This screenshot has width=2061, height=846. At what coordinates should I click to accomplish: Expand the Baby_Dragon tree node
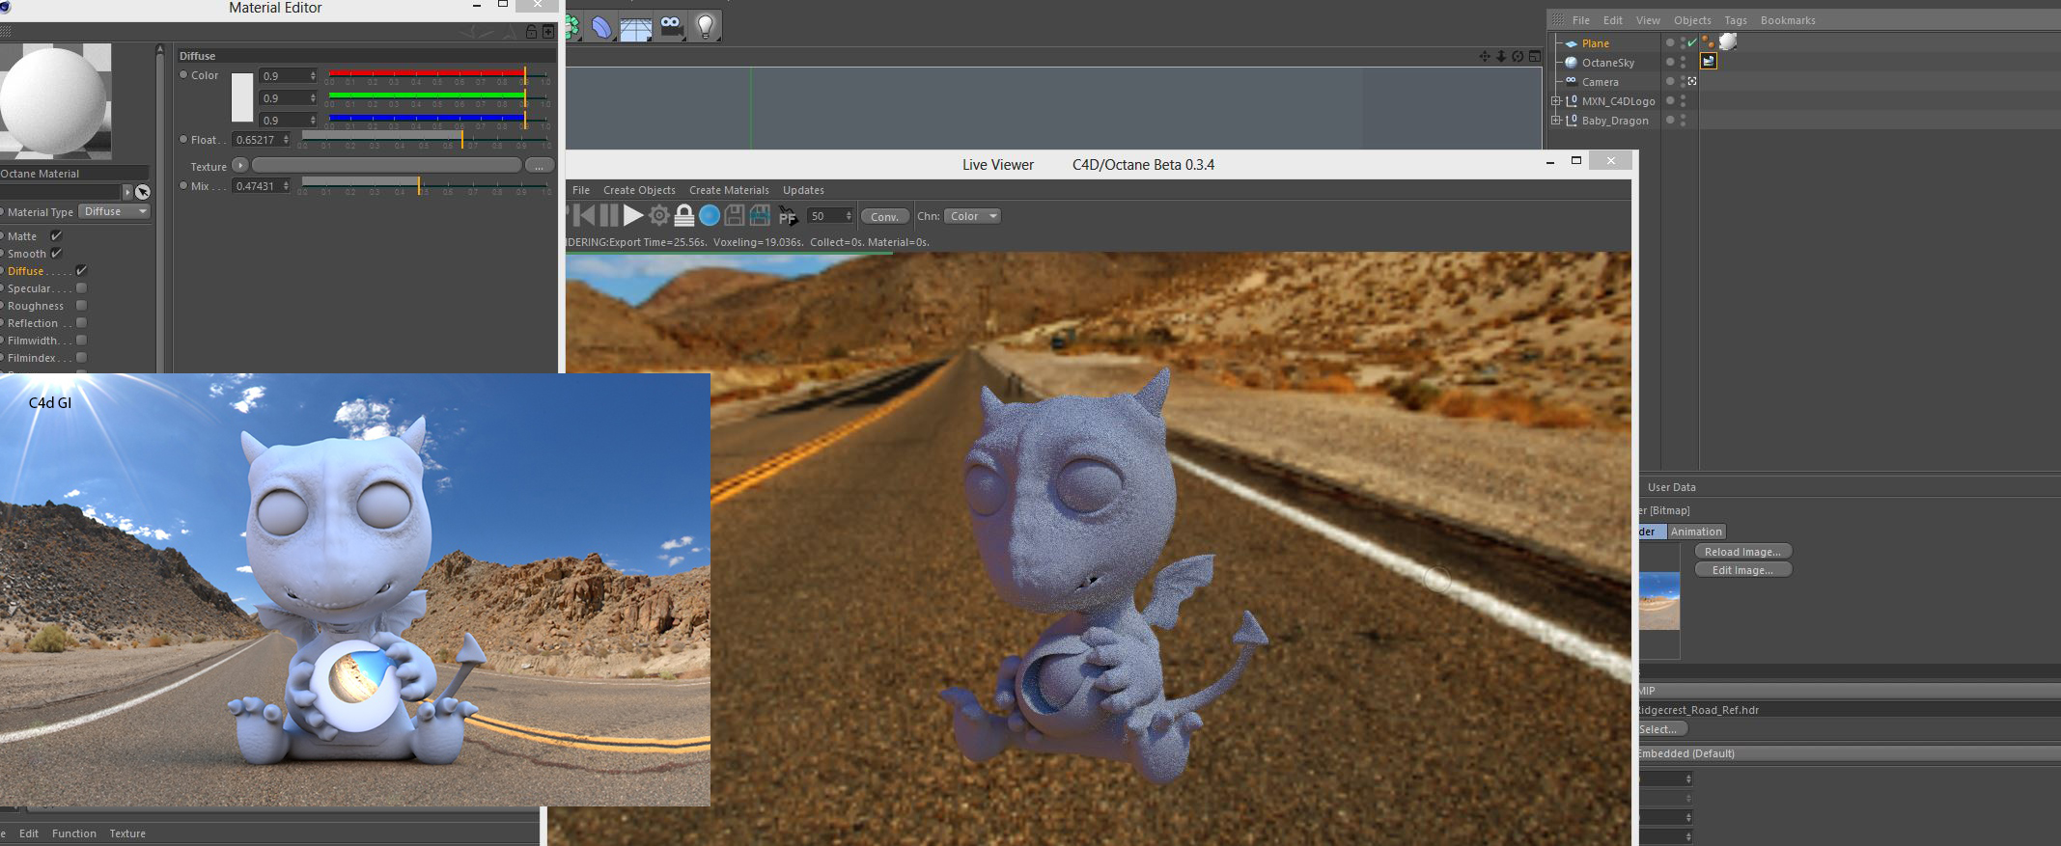1555,120
